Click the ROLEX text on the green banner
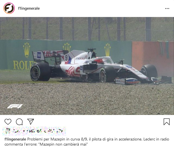Screen dimensions: 174x151 (x=24, y=65)
